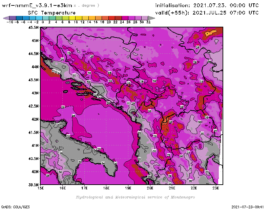Click the lime 6 to 8 legend swatch
Viewport: 271px width, 209px height.
[x=65, y=18]
